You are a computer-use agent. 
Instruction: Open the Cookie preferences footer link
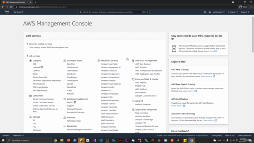click(244, 135)
